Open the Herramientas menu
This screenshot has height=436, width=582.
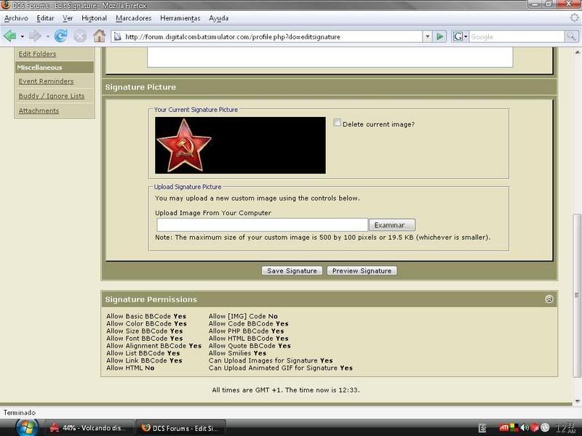180,17
